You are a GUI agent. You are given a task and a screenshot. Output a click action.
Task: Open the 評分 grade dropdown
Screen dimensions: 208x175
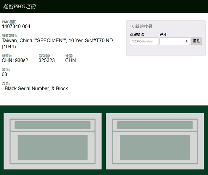coord(175,41)
